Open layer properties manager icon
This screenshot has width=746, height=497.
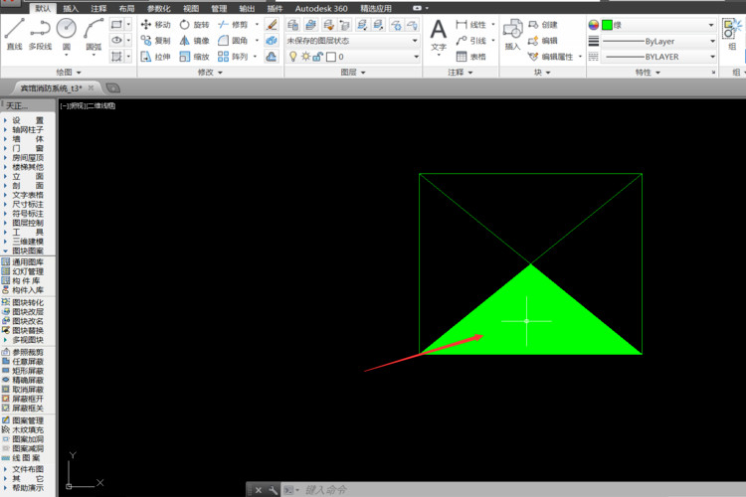click(x=293, y=25)
